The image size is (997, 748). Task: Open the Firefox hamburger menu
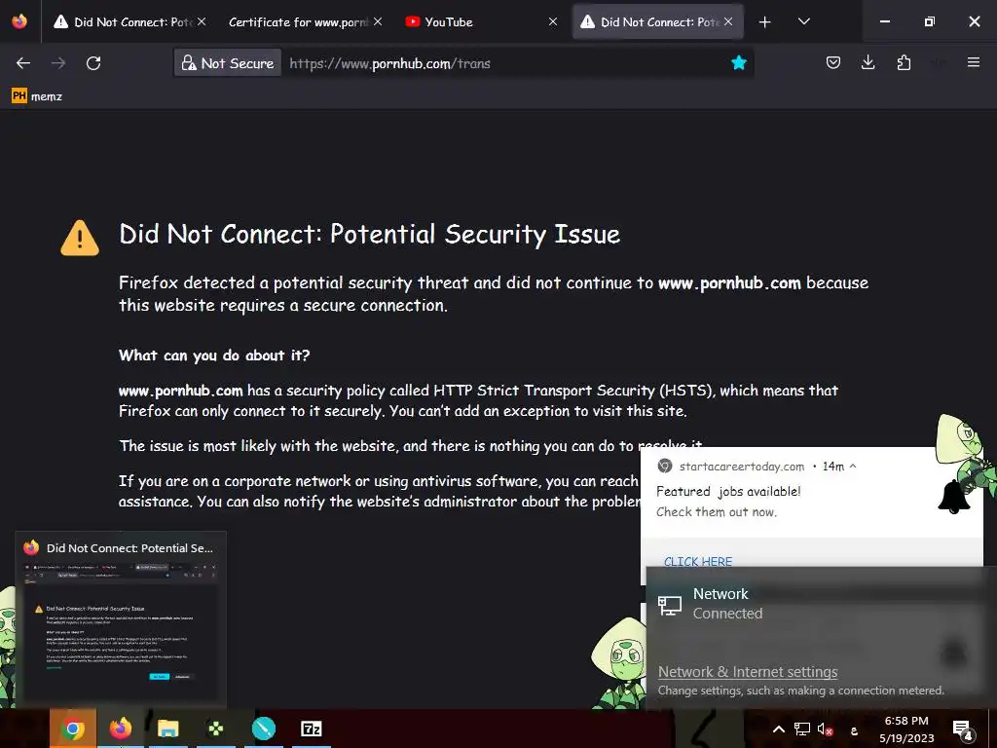pos(973,62)
